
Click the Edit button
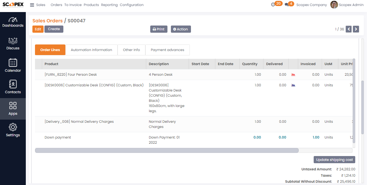[x=38, y=29]
